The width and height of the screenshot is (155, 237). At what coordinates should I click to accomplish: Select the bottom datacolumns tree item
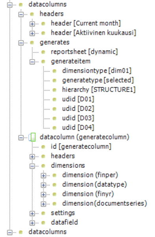pyautogui.click(x=48, y=232)
